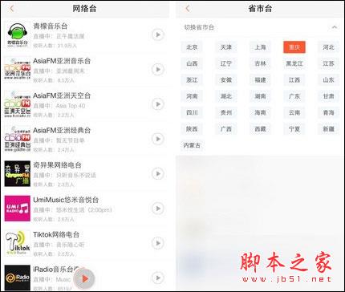The height and width of the screenshot is (292, 345).
Task: Select 北京 in the province grid
Action: [x=192, y=47]
